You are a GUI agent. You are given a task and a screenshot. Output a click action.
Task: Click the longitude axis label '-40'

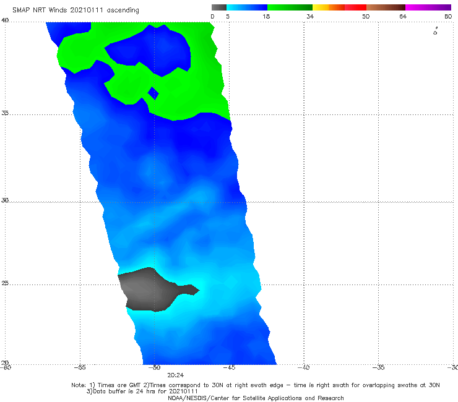304,367
